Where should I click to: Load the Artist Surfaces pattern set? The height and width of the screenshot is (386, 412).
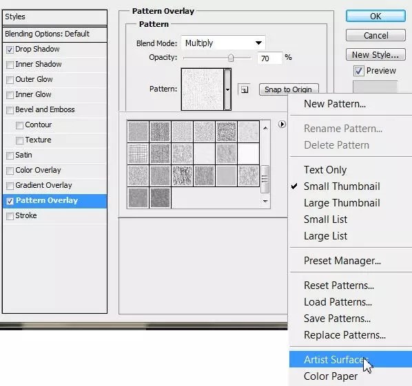point(351,359)
